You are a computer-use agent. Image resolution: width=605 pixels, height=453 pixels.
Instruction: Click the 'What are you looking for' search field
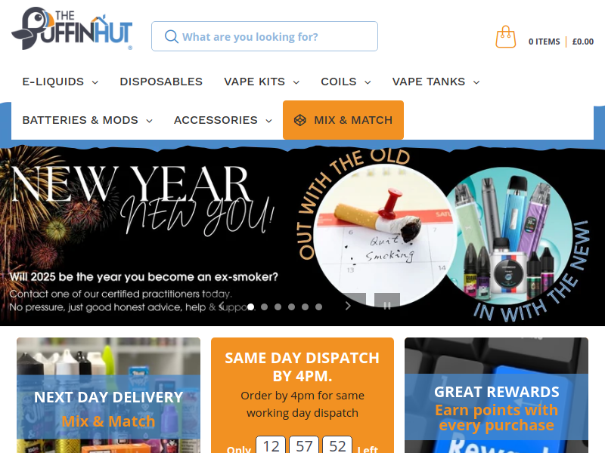coord(265,36)
